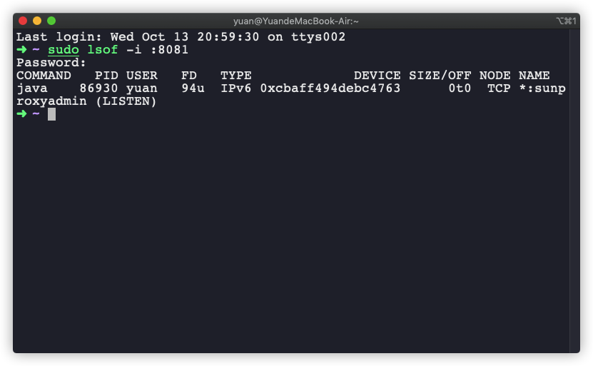Click the PID value 86930
Image resolution: width=593 pixels, height=366 pixels.
(x=98, y=88)
